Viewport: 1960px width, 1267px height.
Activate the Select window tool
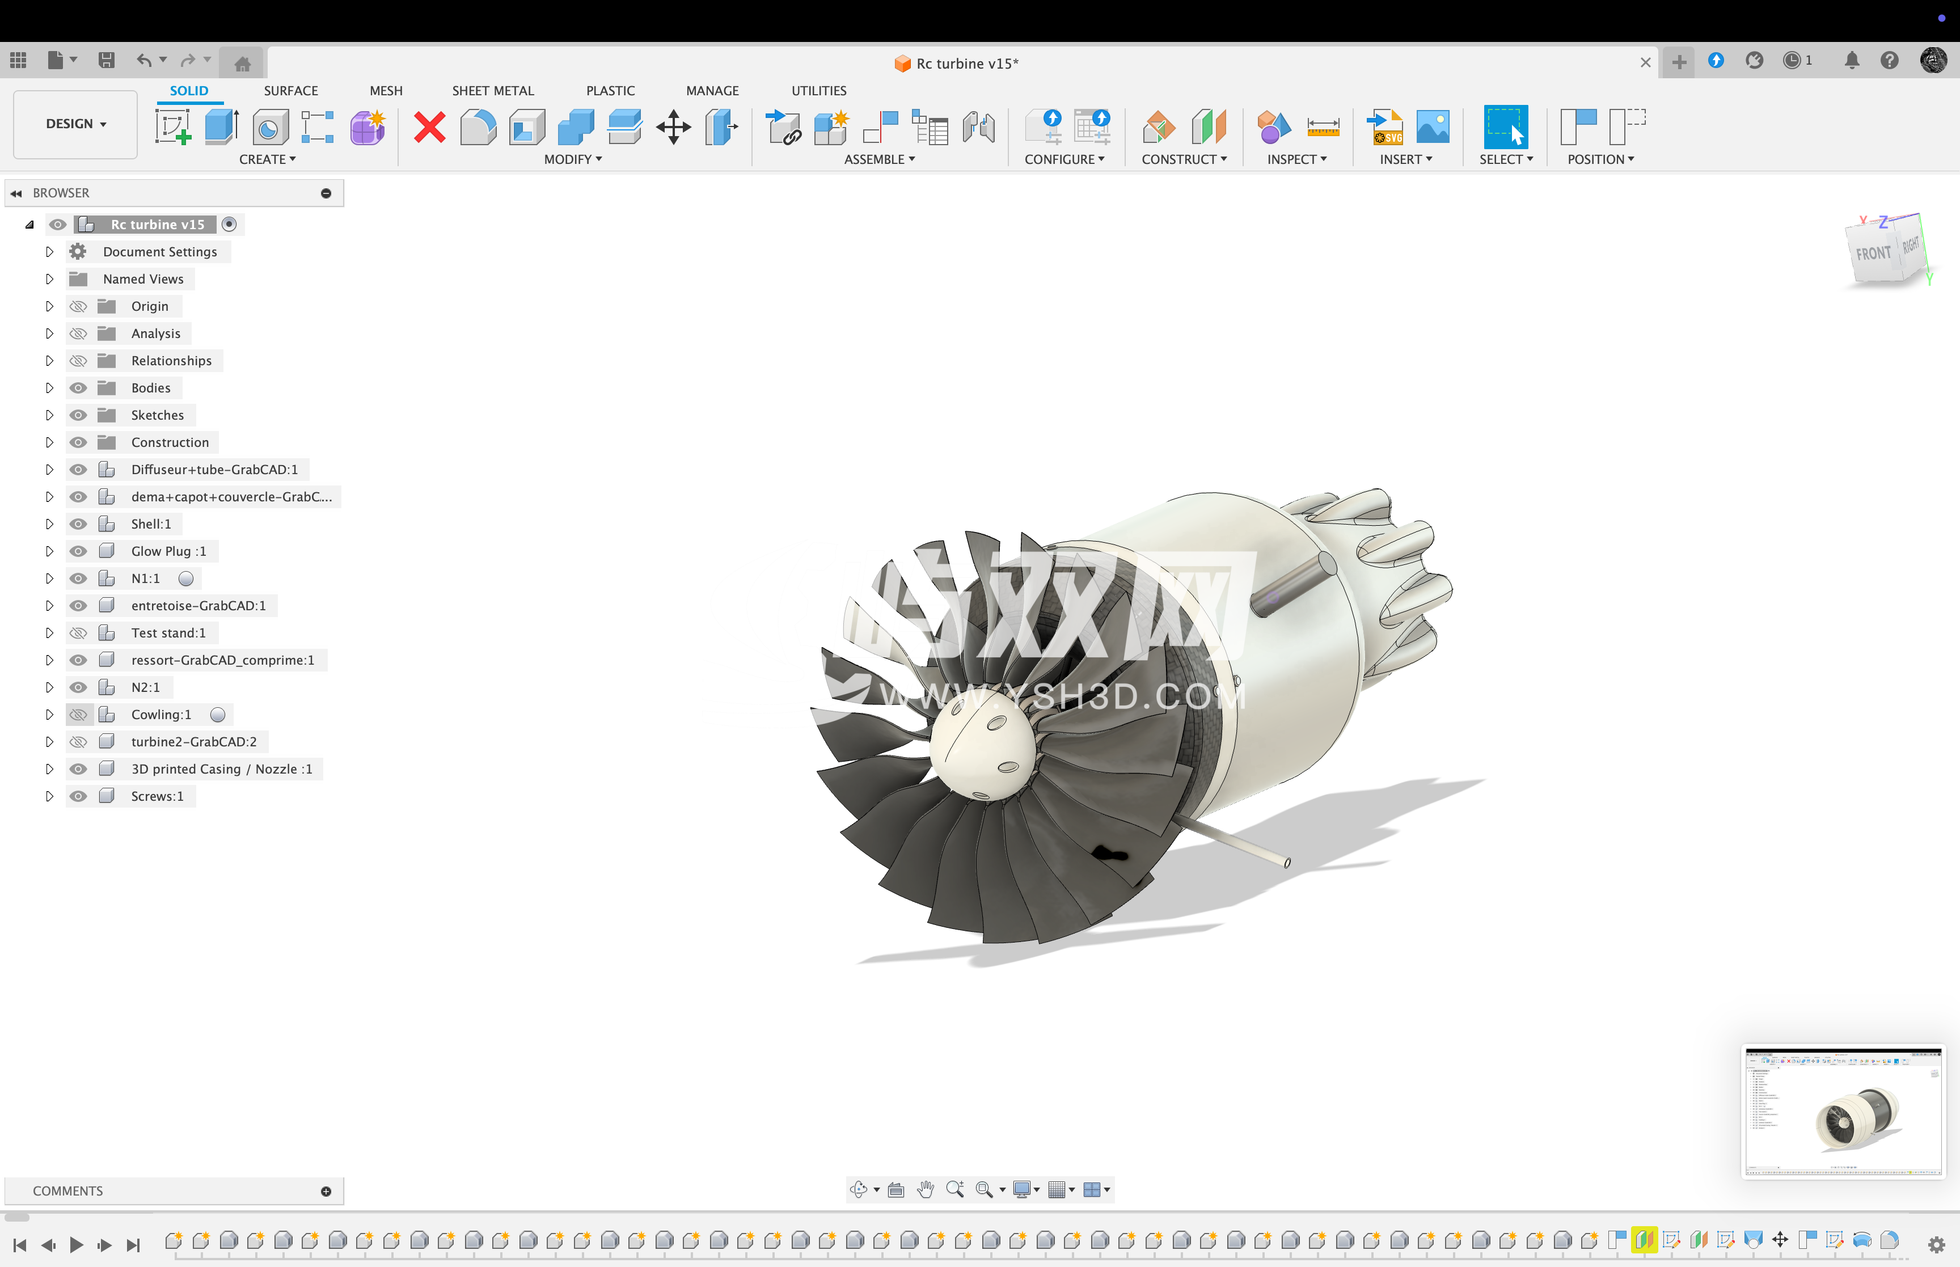(1506, 126)
